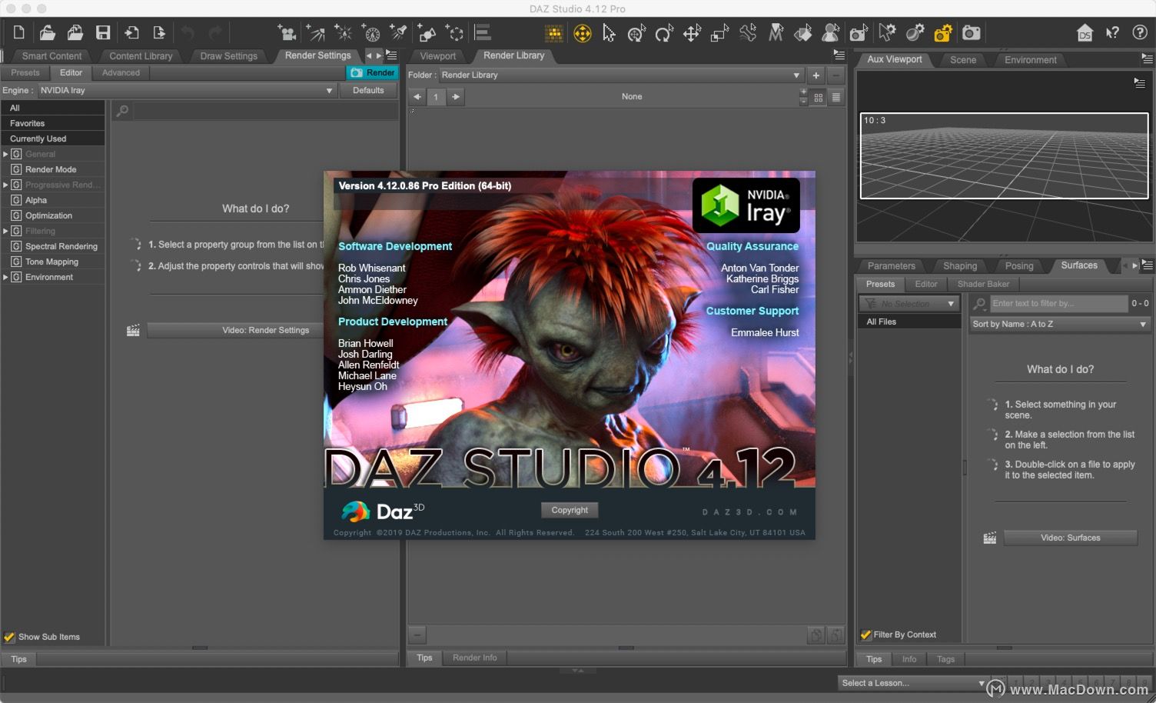Select the Rotate tool
This screenshot has width=1156, height=703.
(x=664, y=33)
